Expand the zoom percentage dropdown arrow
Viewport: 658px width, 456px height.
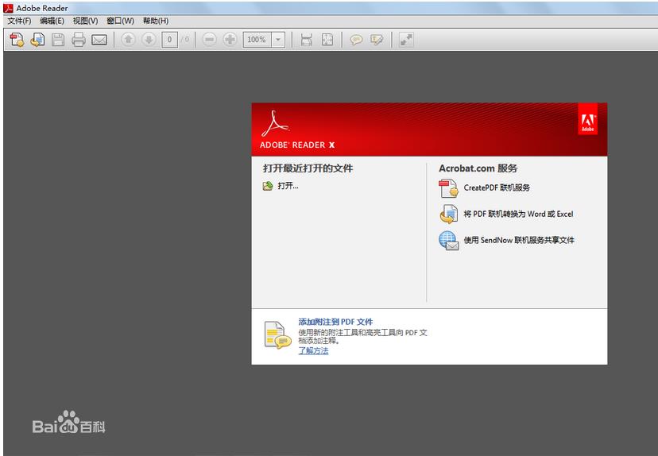point(277,40)
